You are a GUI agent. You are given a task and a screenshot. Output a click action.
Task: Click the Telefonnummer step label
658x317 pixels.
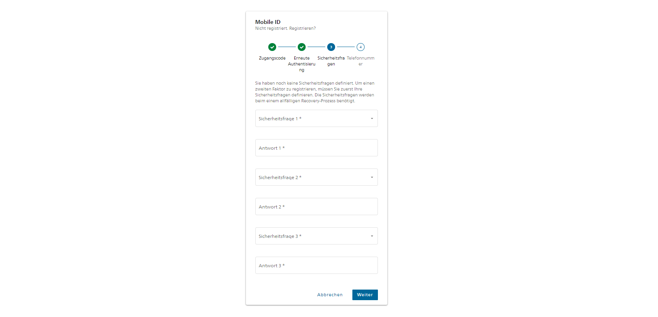[x=361, y=61]
